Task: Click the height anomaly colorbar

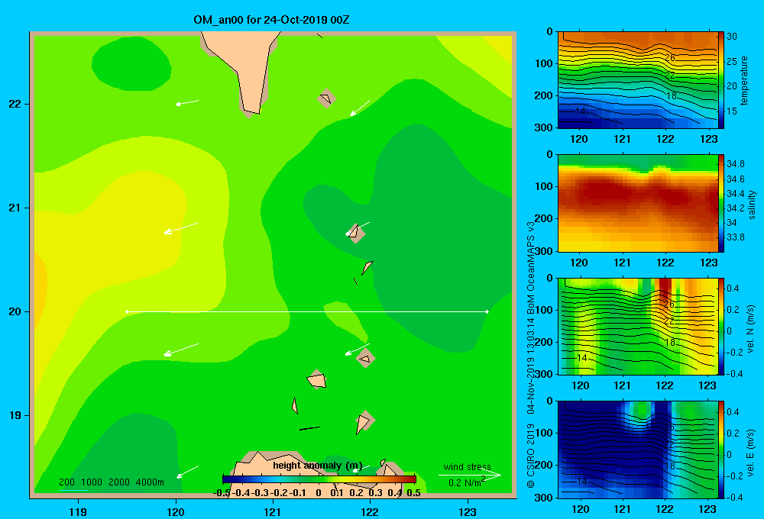Action: pyautogui.click(x=319, y=479)
